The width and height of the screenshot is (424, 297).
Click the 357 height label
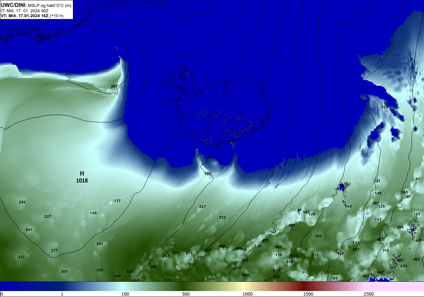[100, 270]
